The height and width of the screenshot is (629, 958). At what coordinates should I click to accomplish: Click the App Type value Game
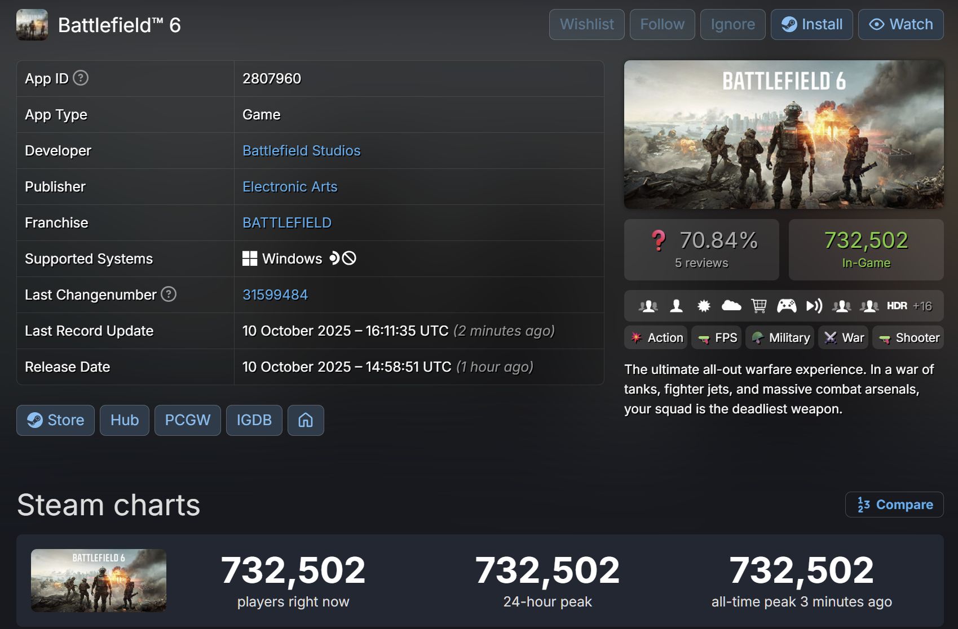[x=261, y=114]
